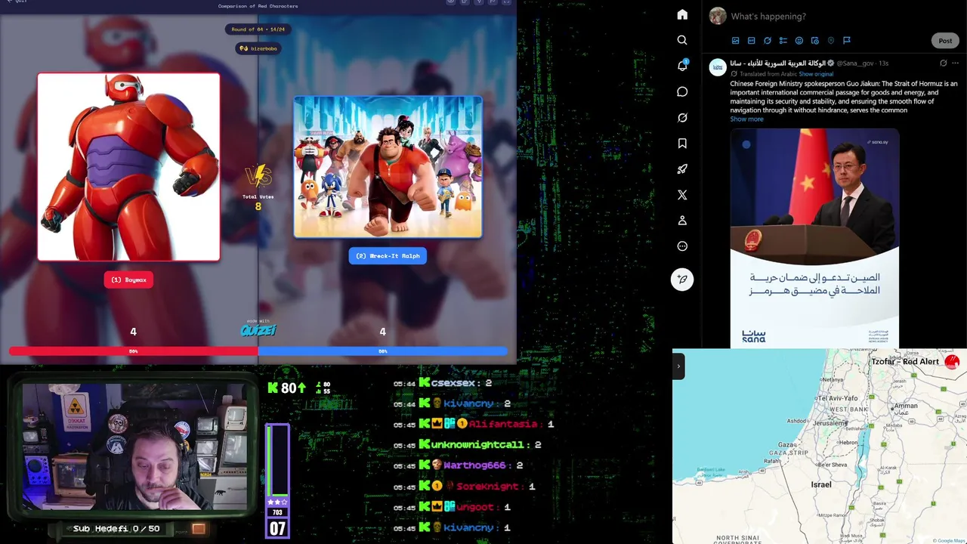Click Quit back arrow in quiz

16,2
